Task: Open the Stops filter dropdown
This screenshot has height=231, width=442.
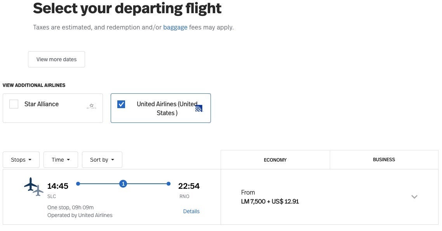Action: (21, 160)
